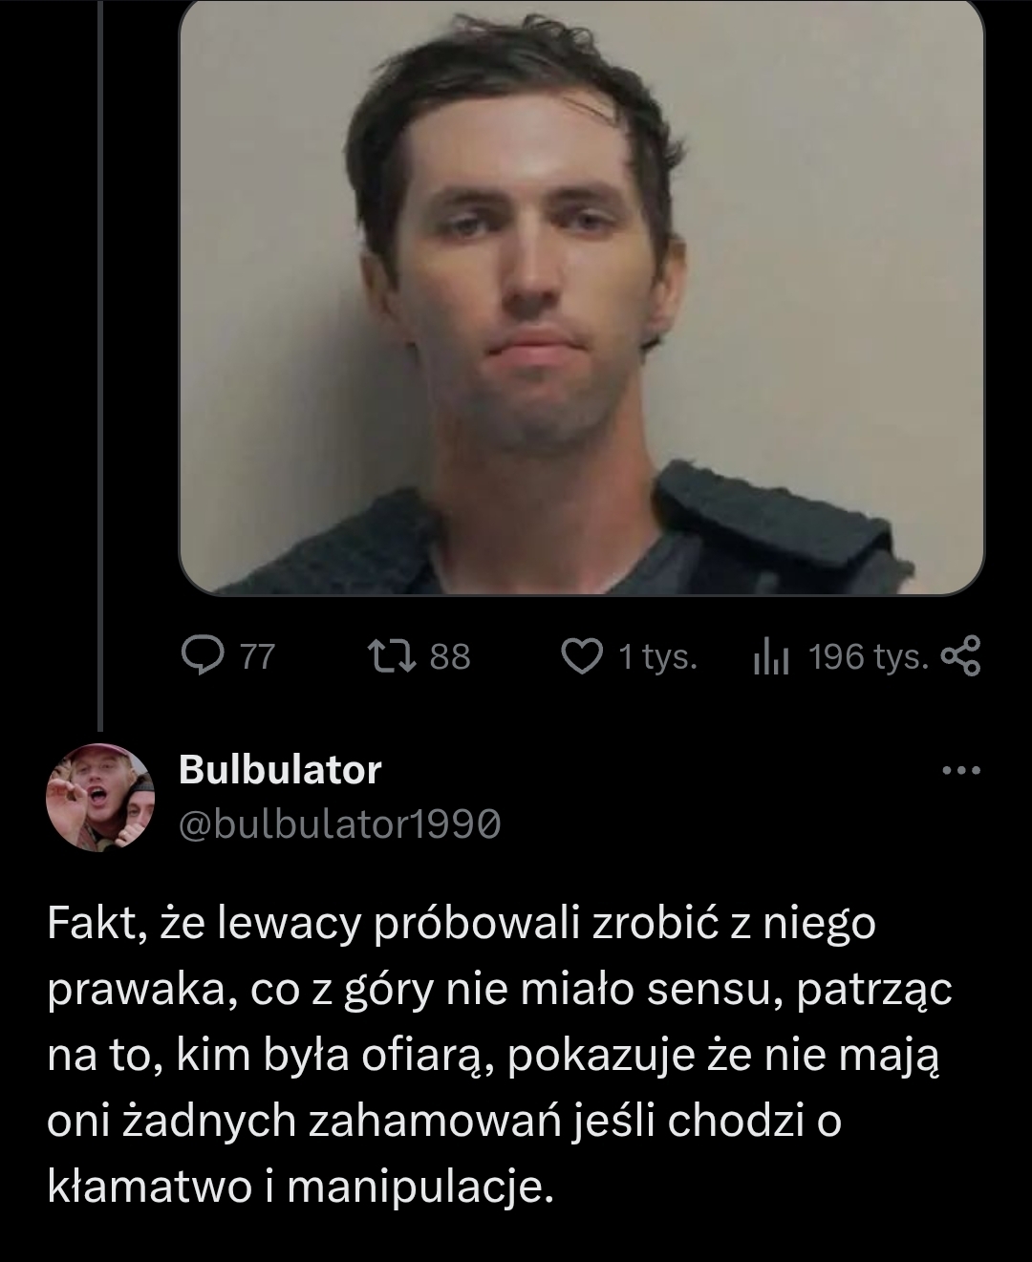The height and width of the screenshot is (1262, 1032).
Task: Click the 77 replies count
Action: coord(256,656)
